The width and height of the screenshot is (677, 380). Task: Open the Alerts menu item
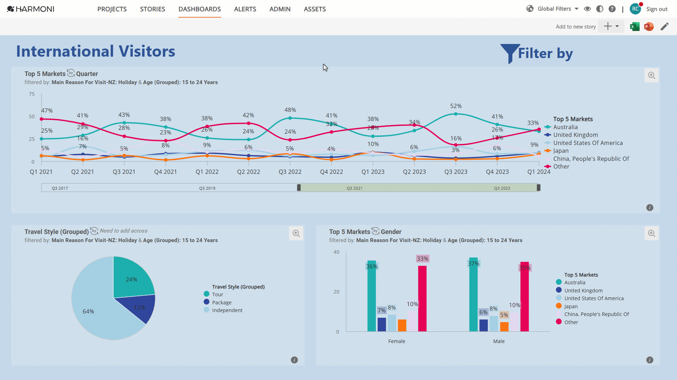245,9
